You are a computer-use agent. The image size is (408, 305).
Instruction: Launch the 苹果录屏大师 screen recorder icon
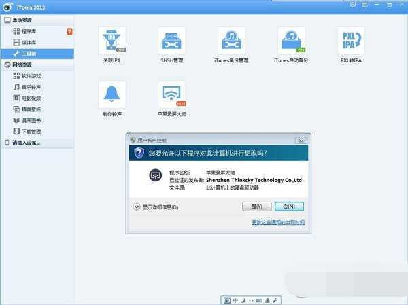pyautogui.click(x=172, y=94)
